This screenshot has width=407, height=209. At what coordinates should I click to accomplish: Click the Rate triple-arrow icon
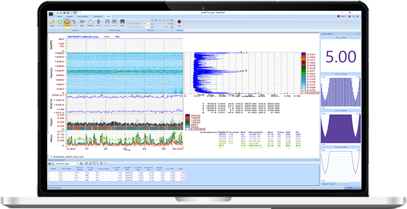point(82,23)
